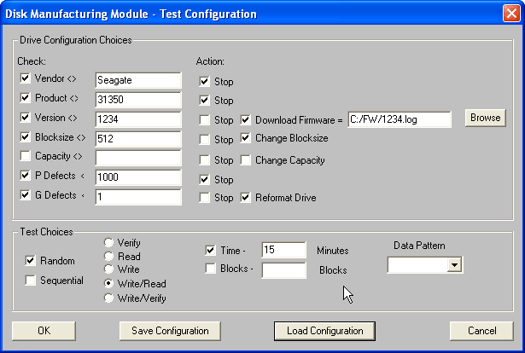The height and width of the screenshot is (353, 525).
Task: Enable the Sequential test checkbox
Action: pos(32,281)
